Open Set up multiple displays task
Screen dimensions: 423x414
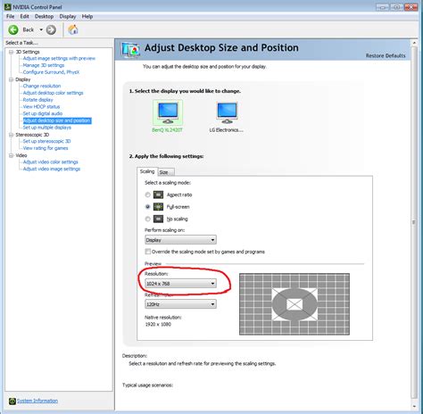(47, 128)
